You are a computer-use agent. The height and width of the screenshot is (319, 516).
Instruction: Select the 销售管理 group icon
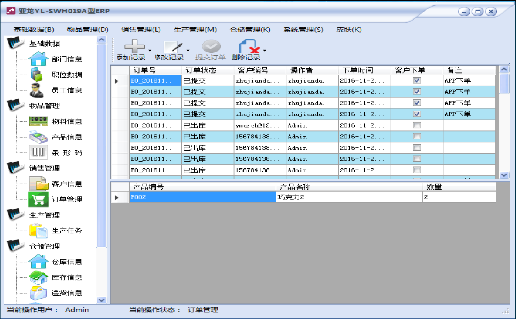15,167
